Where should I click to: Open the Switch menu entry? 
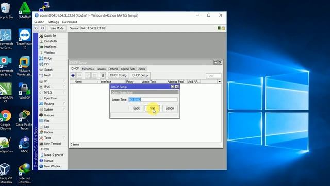pos(48,70)
